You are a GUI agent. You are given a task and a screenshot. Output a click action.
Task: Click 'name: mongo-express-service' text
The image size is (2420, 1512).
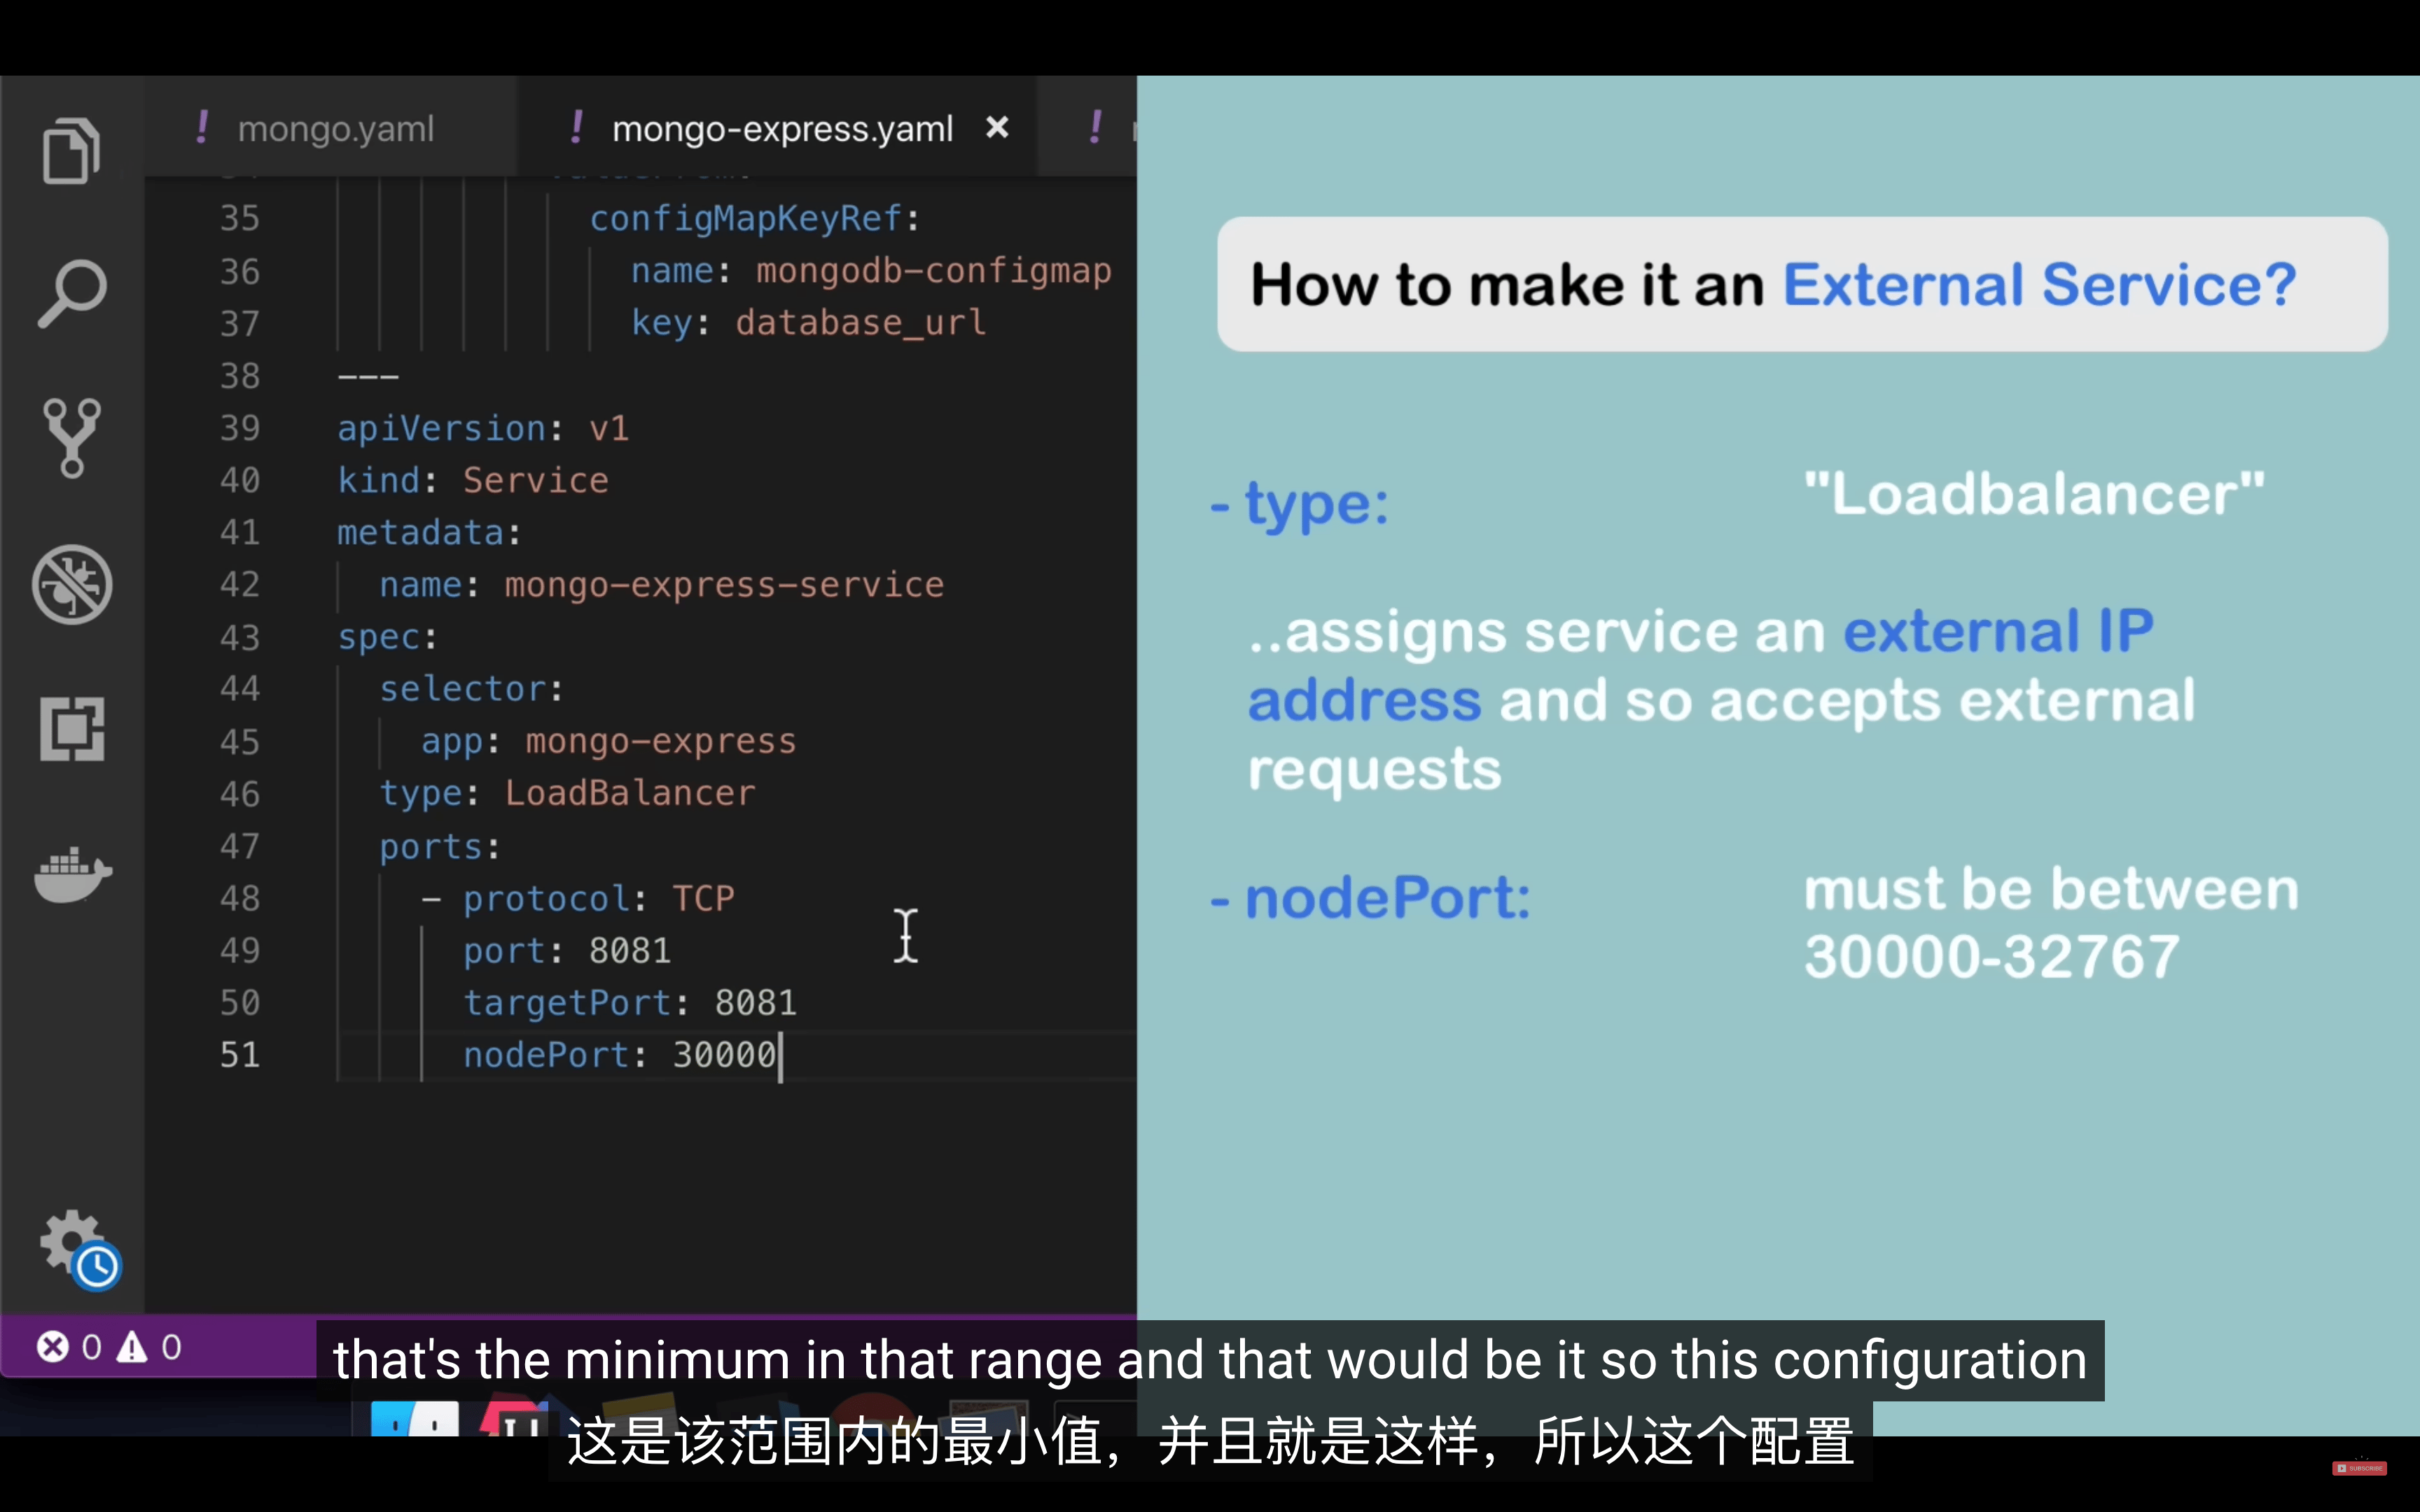[662, 584]
